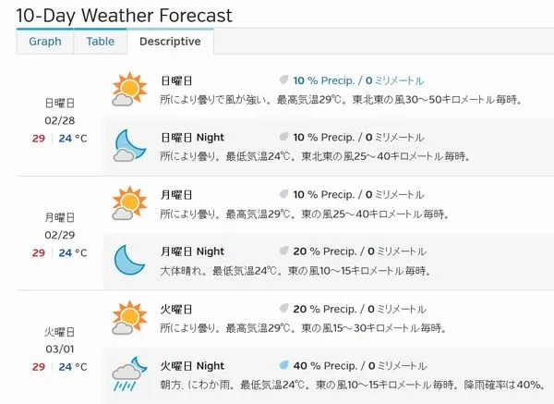The image size is (554, 404).
Task: Click raindrop icon in Monday Night row
Action: 284,251
